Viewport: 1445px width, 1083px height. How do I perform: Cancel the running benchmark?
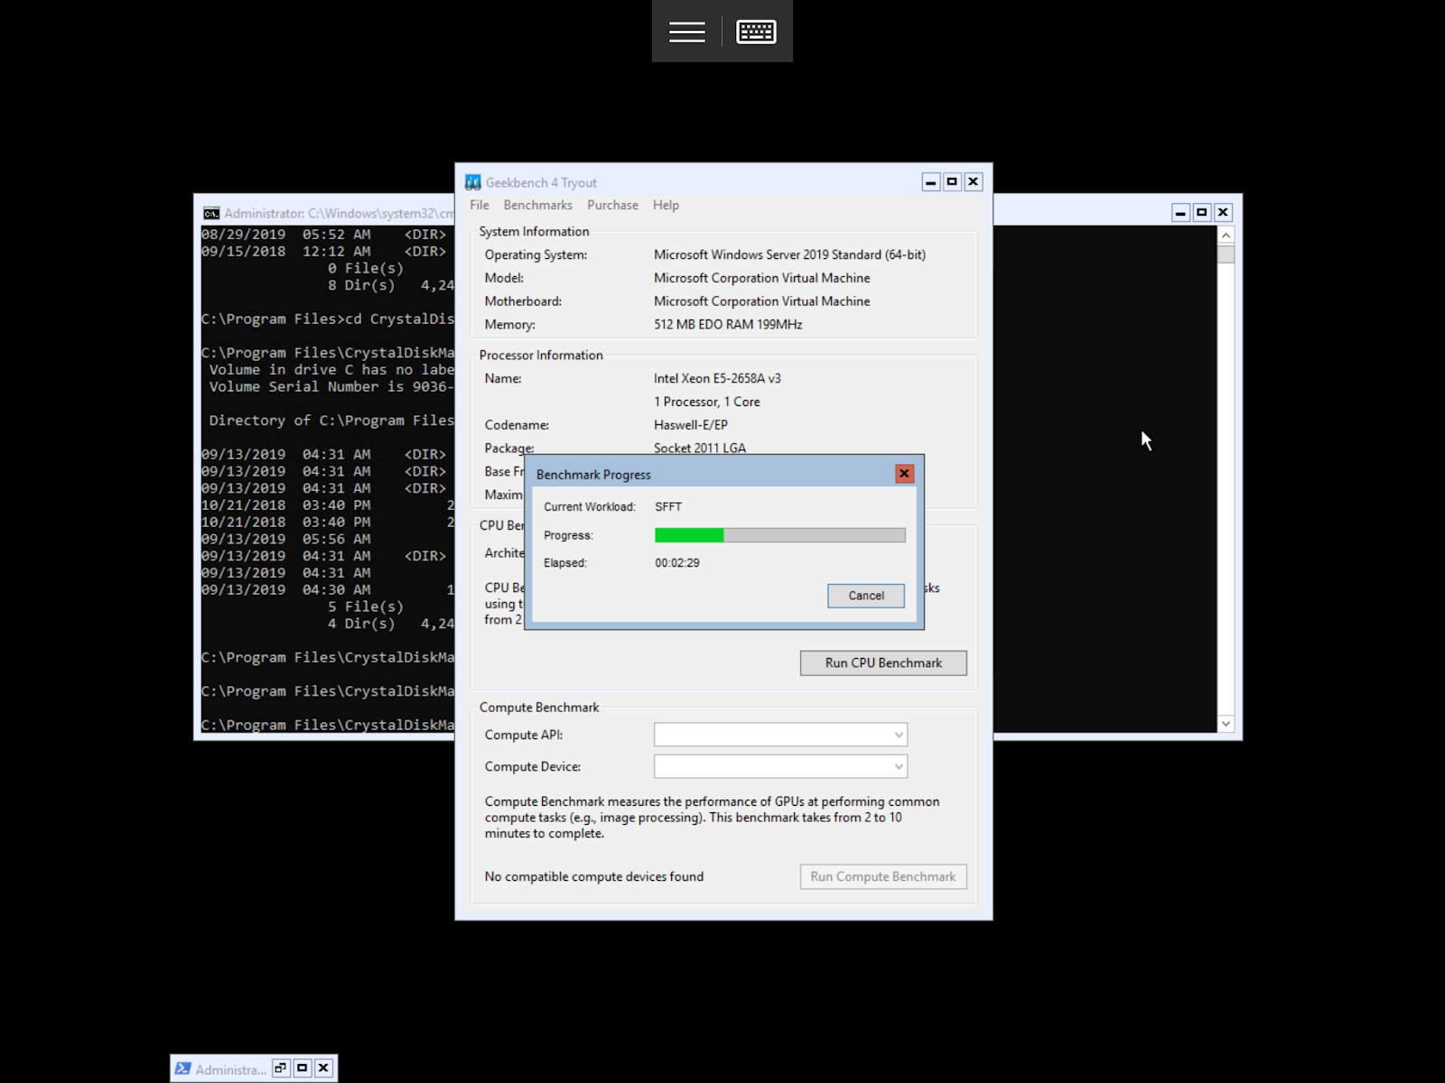point(866,596)
